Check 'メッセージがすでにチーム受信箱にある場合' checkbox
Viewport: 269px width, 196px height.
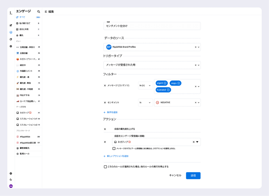(x=114, y=148)
